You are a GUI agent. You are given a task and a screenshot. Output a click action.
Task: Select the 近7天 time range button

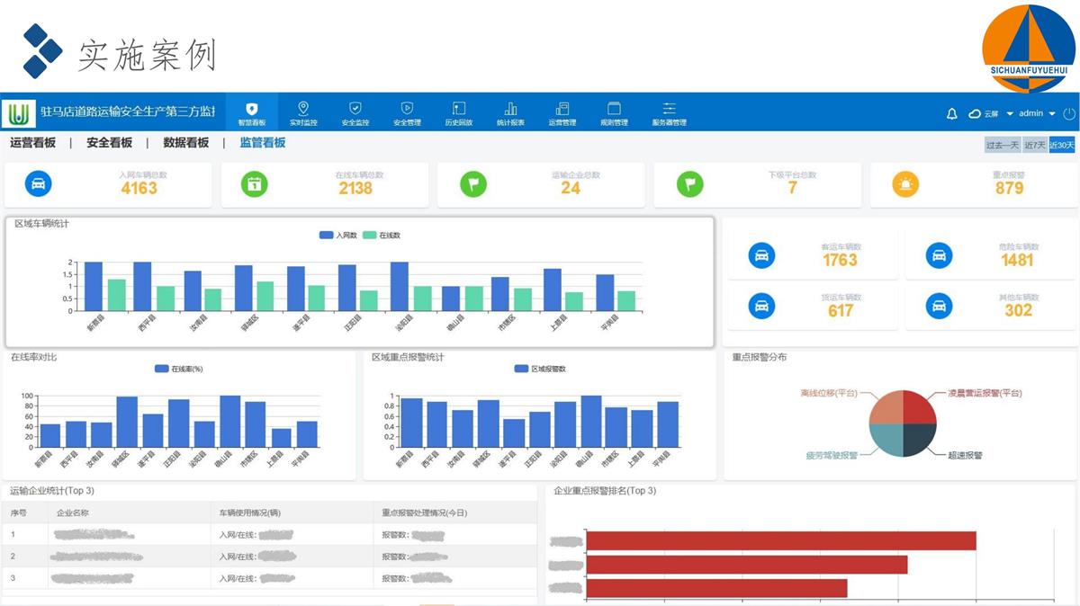[x=1035, y=145]
